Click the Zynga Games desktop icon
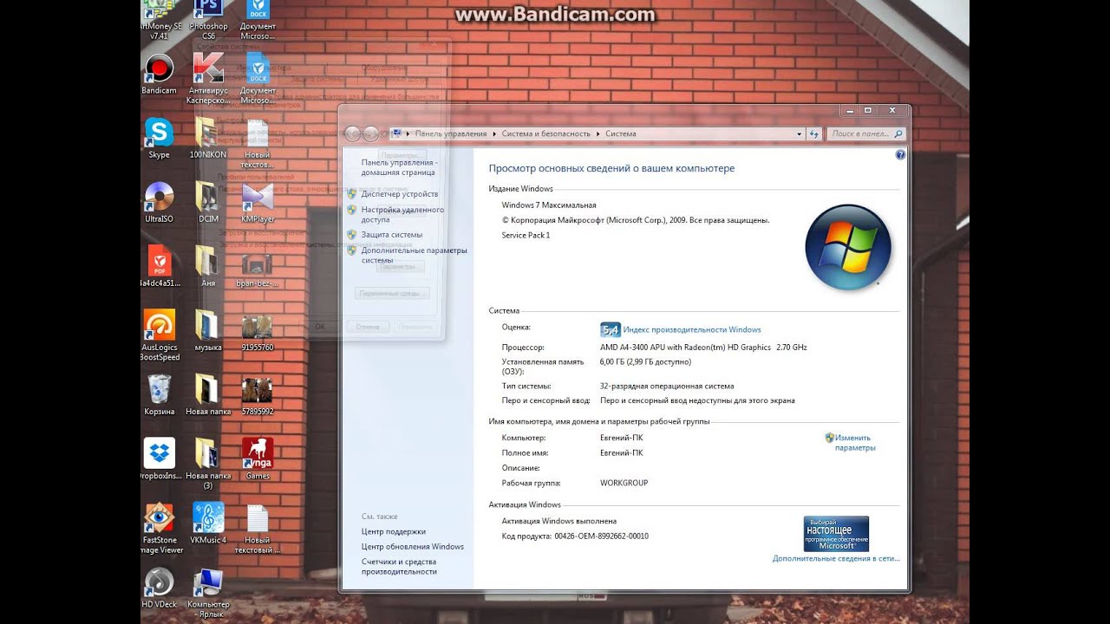The image size is (1110, 624). pyautogui.click(x=258, y=459)
